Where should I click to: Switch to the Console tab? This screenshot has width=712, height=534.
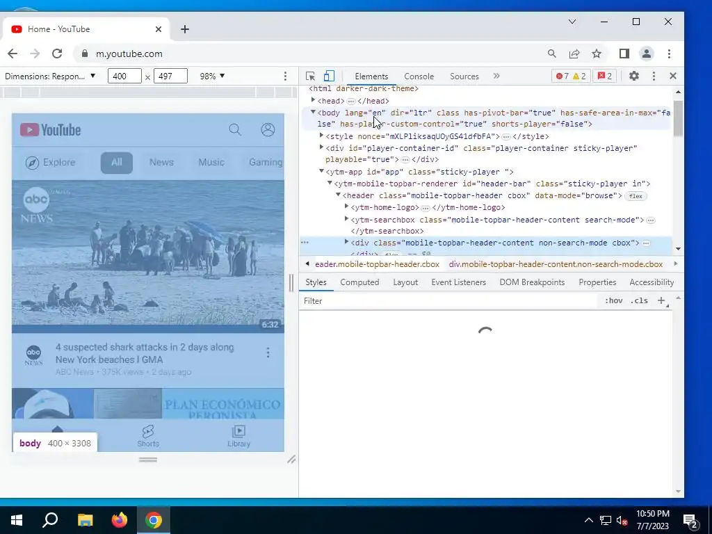(419, 76)
